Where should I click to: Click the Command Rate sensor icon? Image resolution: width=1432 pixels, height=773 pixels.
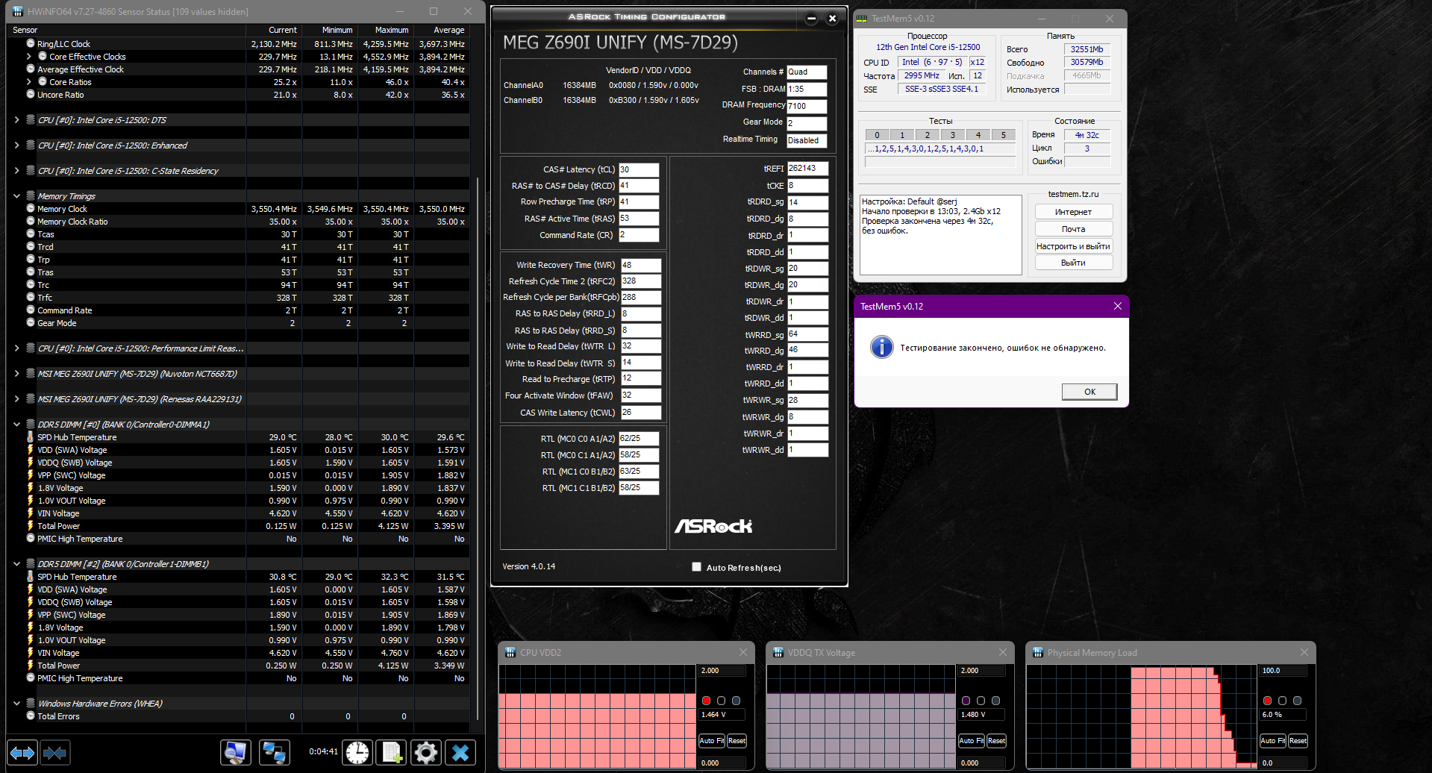pos(31,310)
